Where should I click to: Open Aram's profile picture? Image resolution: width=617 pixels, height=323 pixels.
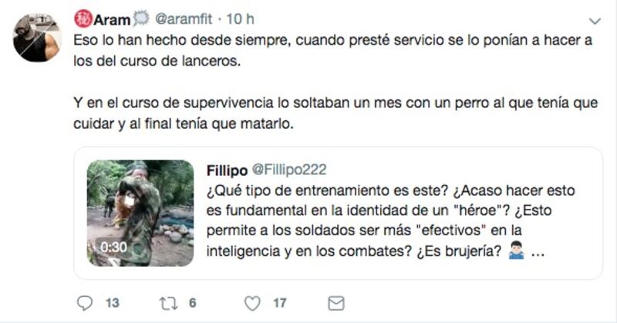(x=37, y=38)
